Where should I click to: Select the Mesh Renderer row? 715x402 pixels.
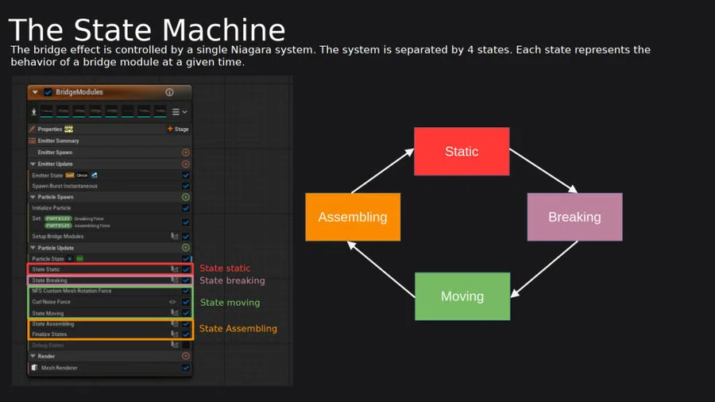110,367
